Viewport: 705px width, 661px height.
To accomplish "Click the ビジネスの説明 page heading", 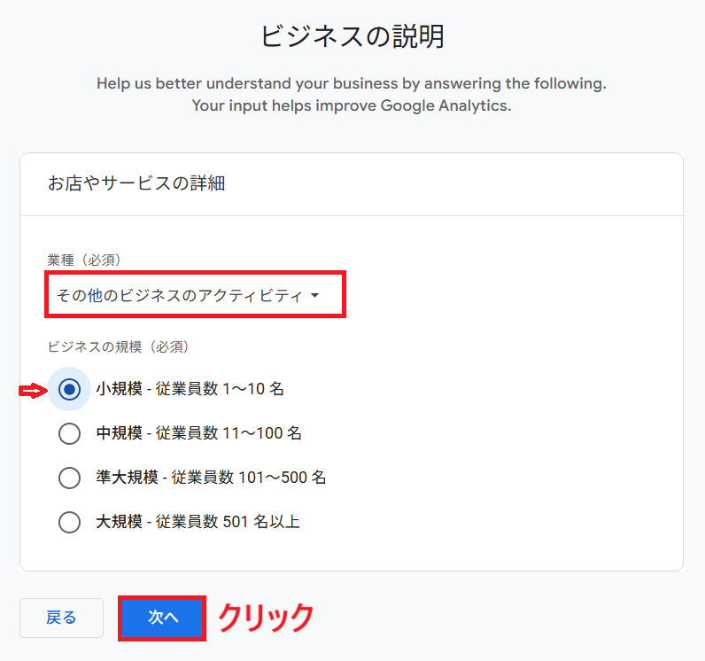I will tap(352, 36).
